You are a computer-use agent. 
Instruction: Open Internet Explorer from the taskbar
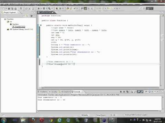[59, 120]
